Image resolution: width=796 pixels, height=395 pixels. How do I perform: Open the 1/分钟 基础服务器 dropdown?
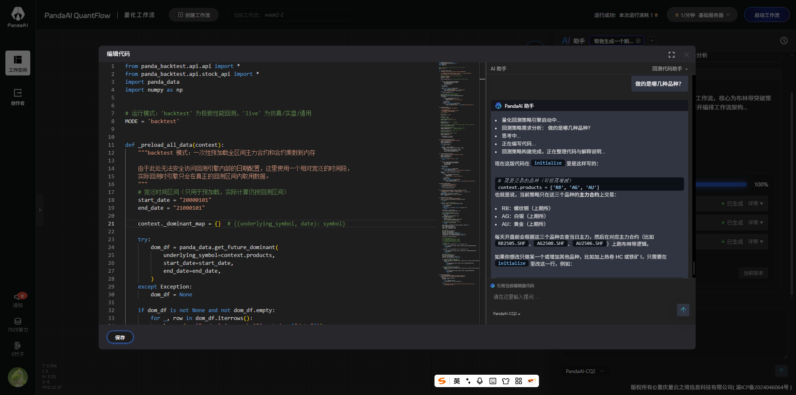[702, 15]
